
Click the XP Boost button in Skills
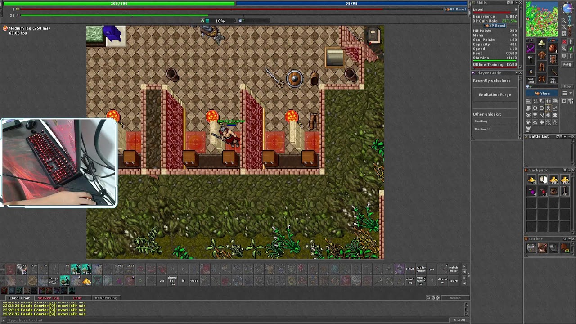495,26
